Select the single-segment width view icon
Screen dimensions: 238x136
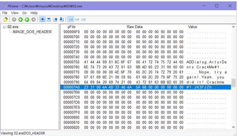coord(84,19)
